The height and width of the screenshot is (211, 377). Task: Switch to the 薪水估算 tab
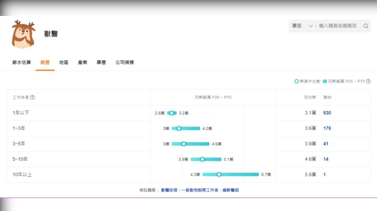(22, 63)
